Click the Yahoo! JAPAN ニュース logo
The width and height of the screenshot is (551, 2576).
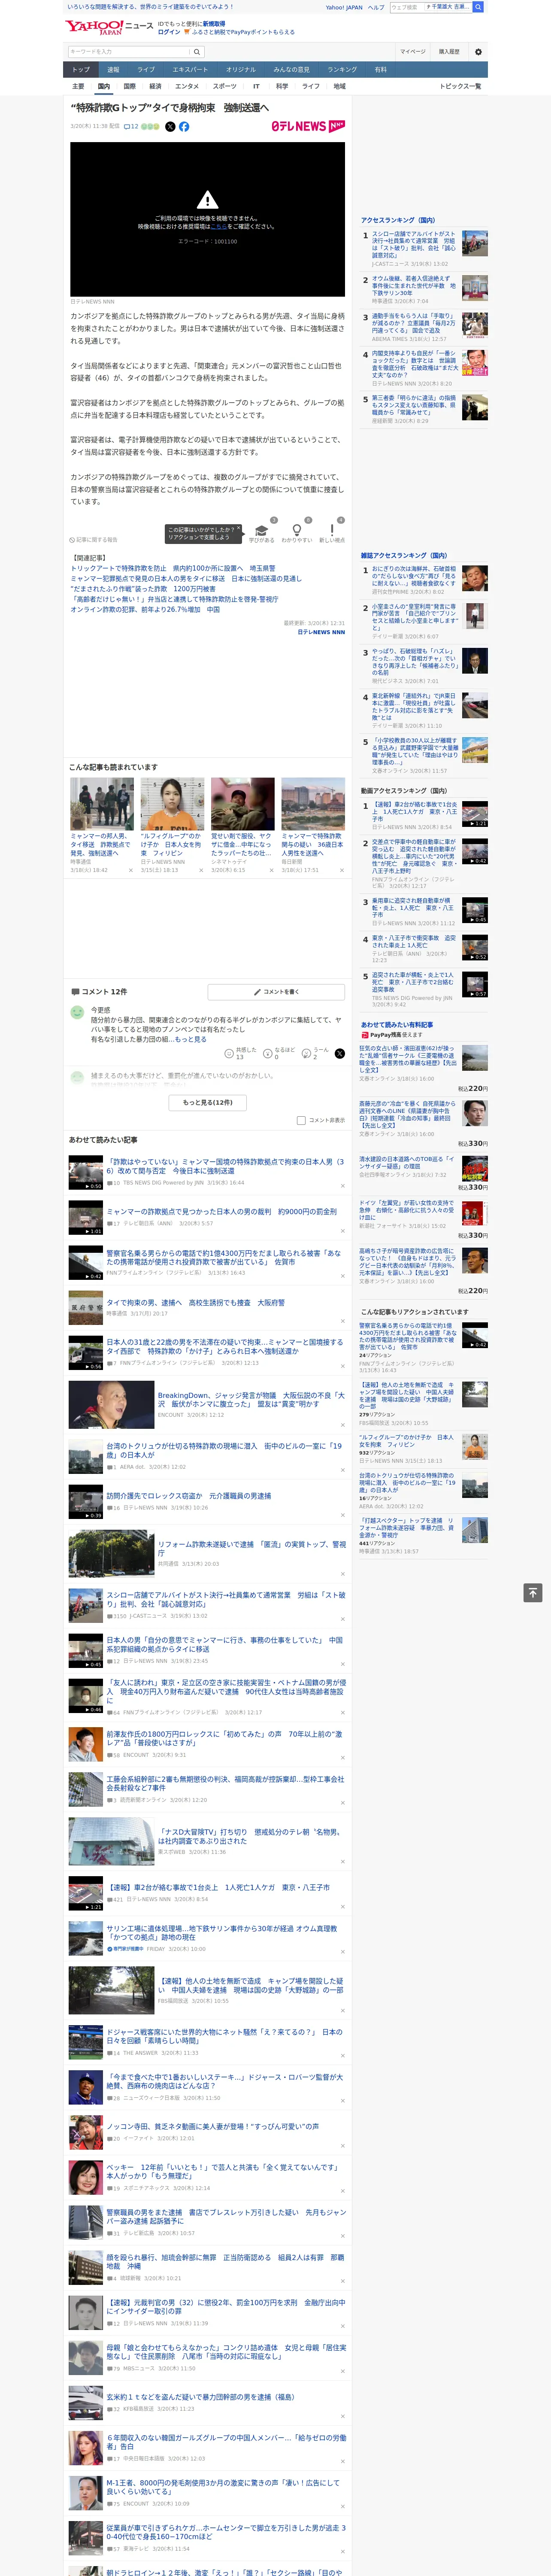coord(109,27)
